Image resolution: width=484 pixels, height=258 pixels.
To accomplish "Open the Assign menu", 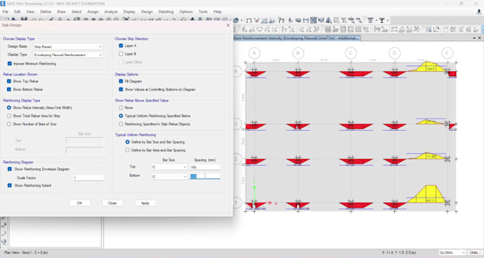I will (x=93, y=11).
